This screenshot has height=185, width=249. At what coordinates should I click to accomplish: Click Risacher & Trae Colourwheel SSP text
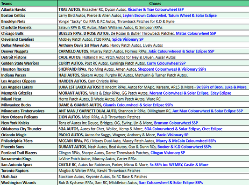[156, 9]
